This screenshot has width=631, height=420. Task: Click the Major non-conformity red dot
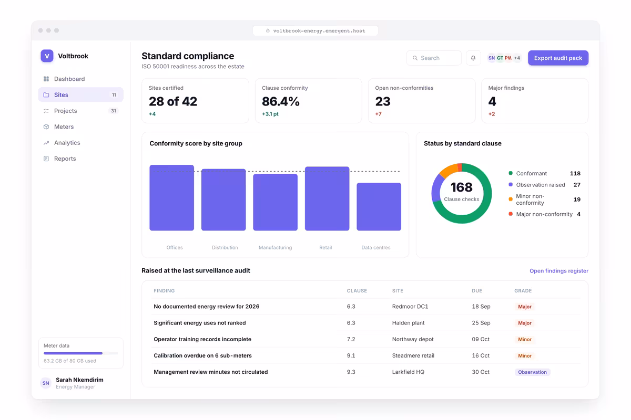point(511,214)
